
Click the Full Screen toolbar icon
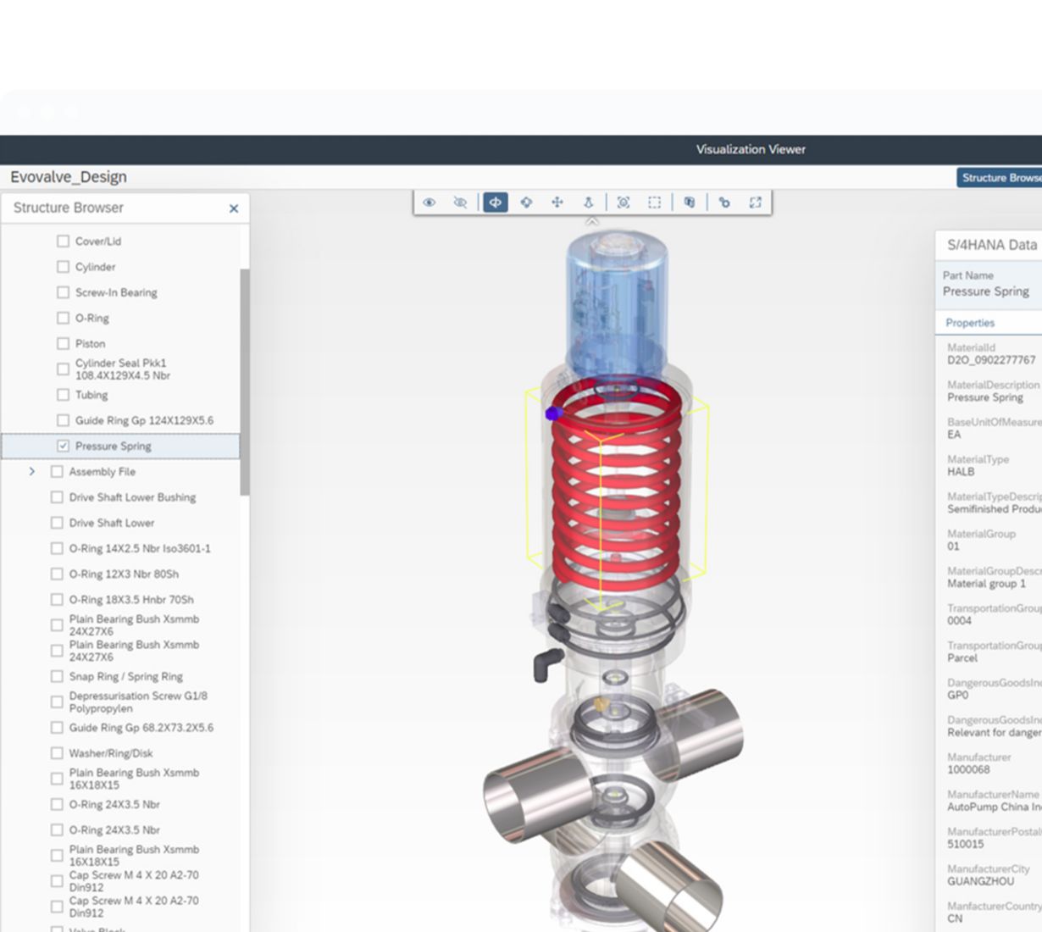[x=755, y=202]
